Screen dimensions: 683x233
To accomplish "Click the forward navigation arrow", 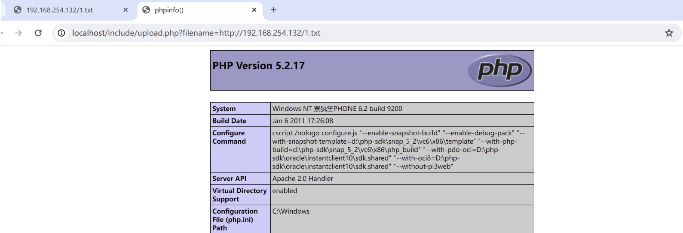I will 18,33.
